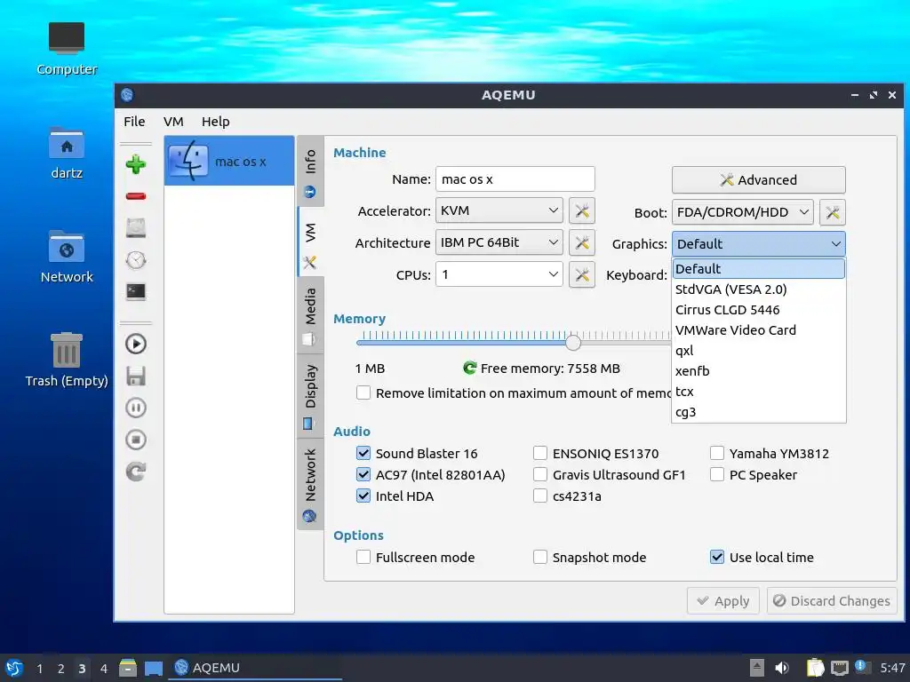Select StdVGA (VESA 2.0) graphics option
The width and height of the screenshot is (910, 682).
[759, 289]
